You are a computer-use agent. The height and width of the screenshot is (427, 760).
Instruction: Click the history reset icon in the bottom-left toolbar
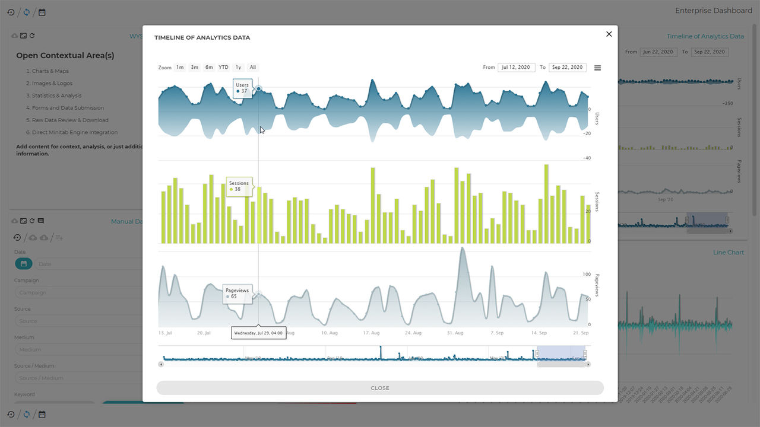click(11, 414)
